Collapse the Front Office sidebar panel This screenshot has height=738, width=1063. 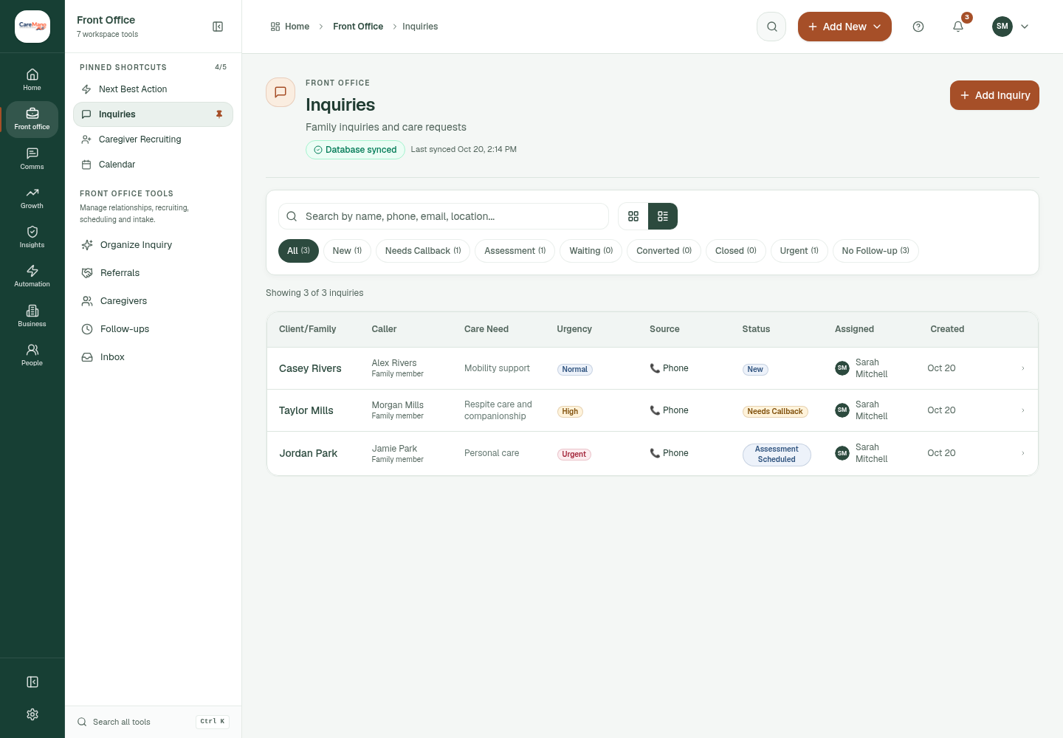point(218,27)
